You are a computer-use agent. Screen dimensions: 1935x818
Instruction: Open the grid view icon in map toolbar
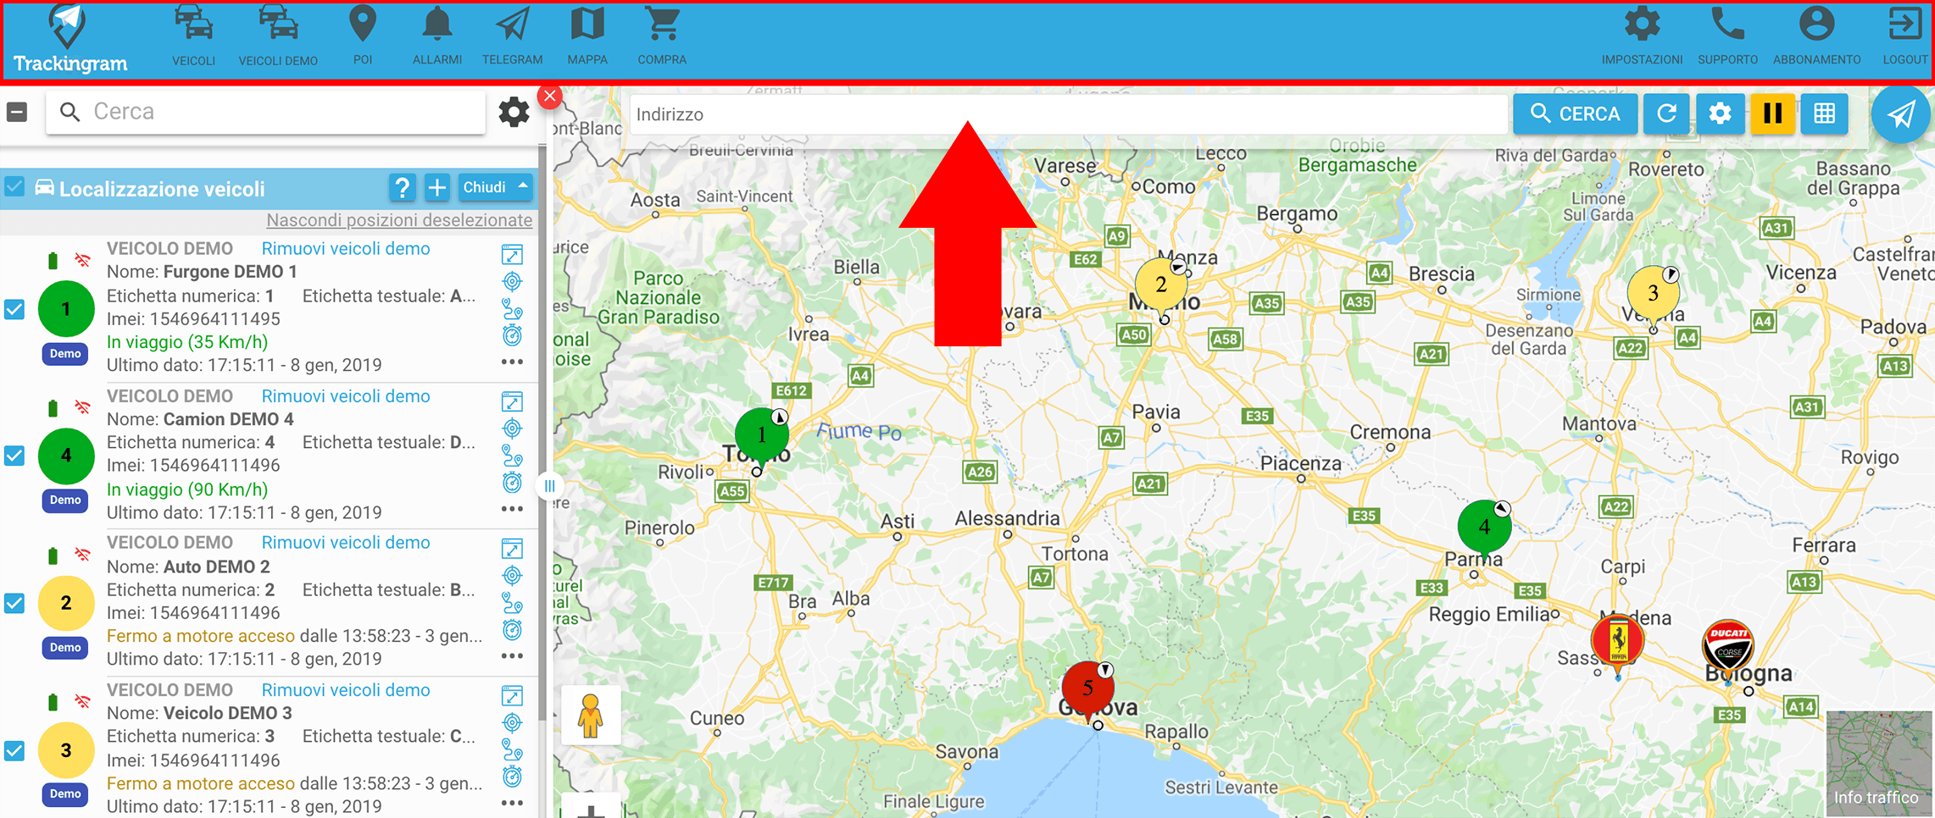click(x=1825, y=113)
